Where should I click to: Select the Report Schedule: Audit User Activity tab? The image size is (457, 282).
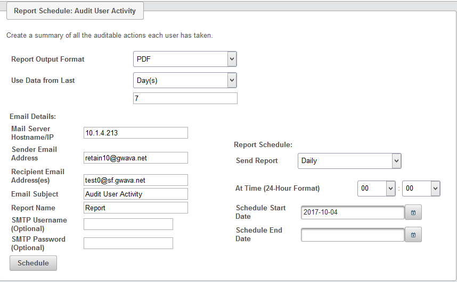pyautogui.click(x=75, y=11)
